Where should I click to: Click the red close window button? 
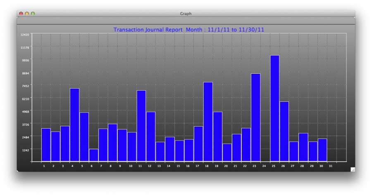[21, 14]
